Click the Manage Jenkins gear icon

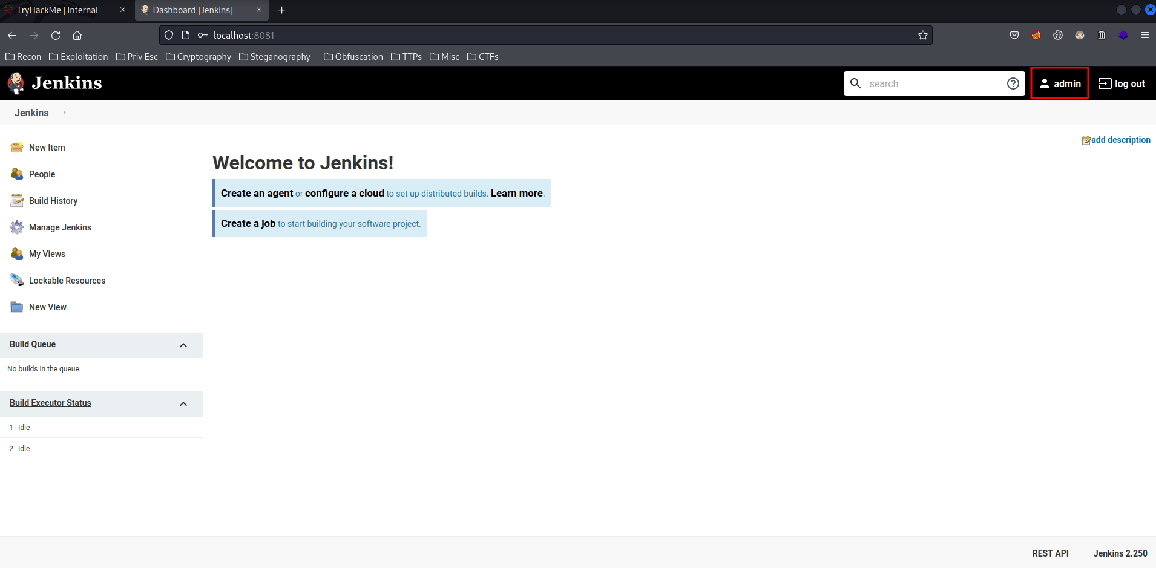(17, 227)
